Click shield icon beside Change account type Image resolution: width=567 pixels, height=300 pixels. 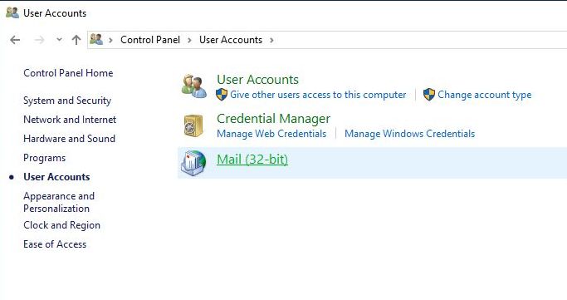pyautogui.click(x=429, y=95)
